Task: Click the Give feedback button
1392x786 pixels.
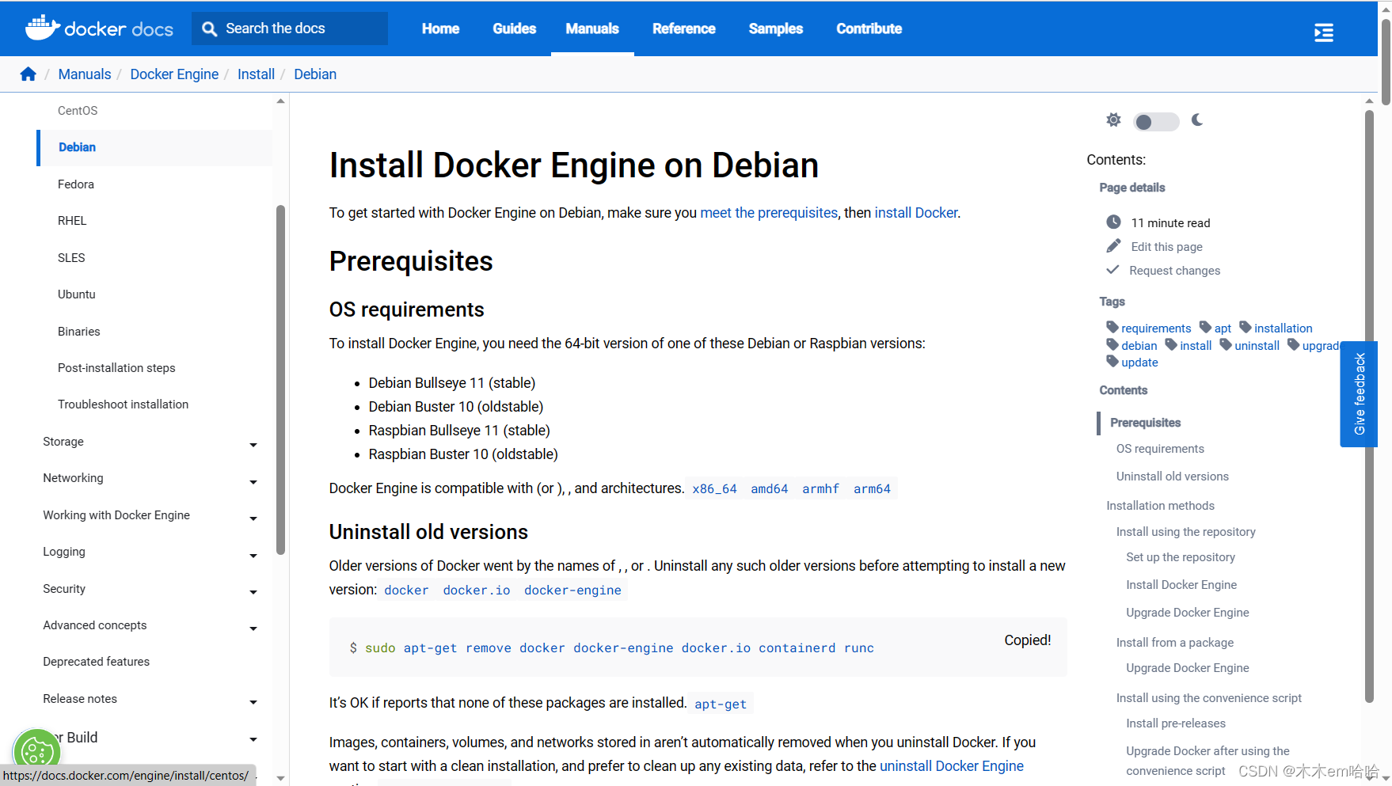Action: pos(1359,394)
